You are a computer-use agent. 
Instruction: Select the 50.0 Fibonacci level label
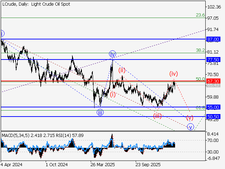coord(200,79)
